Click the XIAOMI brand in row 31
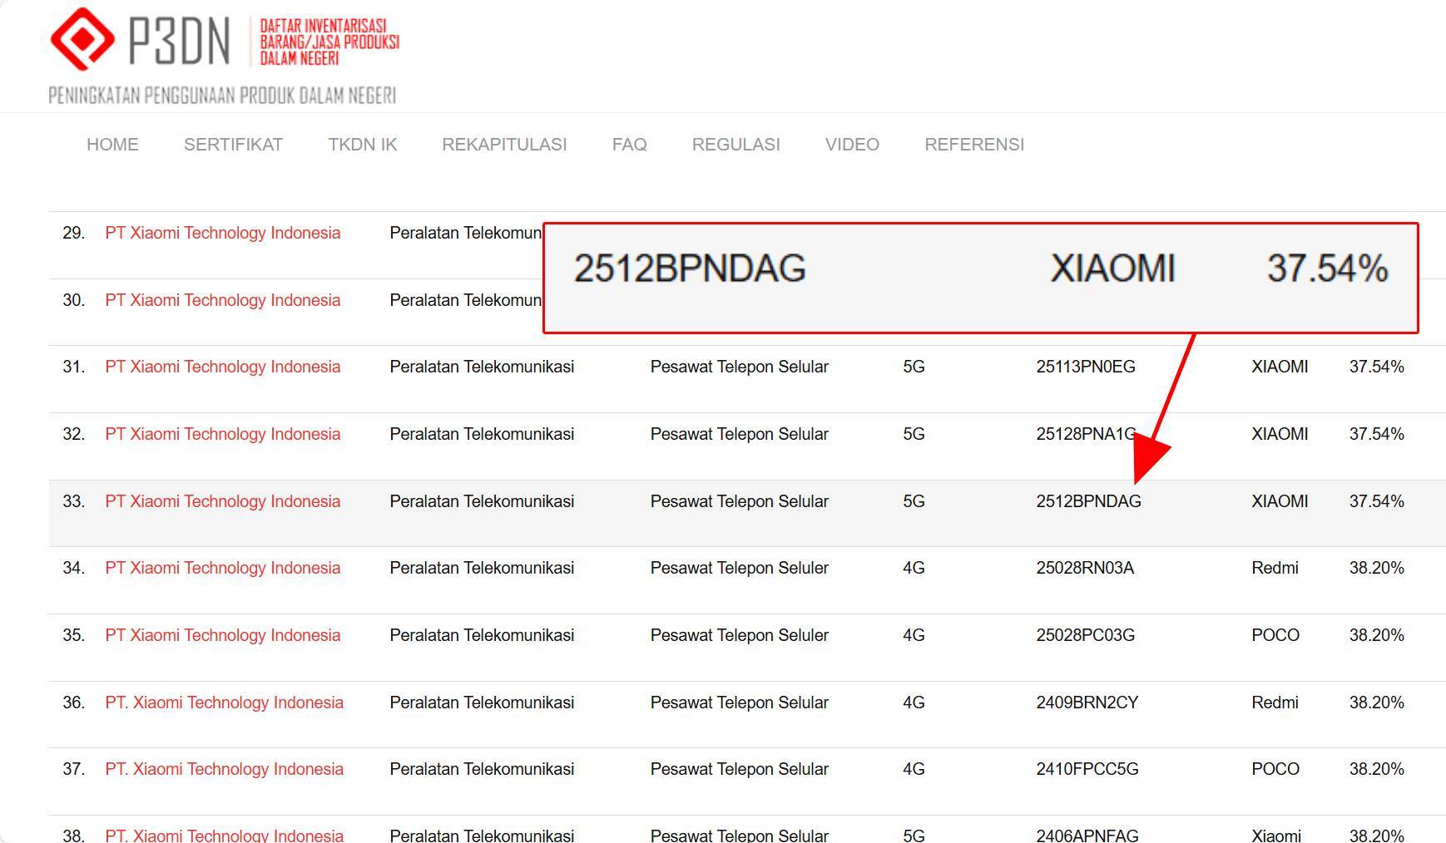The width and height of the screenshot is (1446, 843). click(x=1280, y=367)
